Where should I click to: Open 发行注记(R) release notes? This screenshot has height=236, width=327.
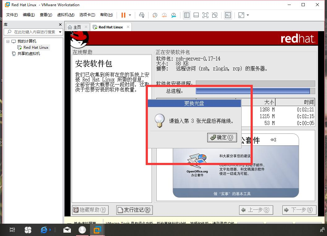[x=135, y=210]
